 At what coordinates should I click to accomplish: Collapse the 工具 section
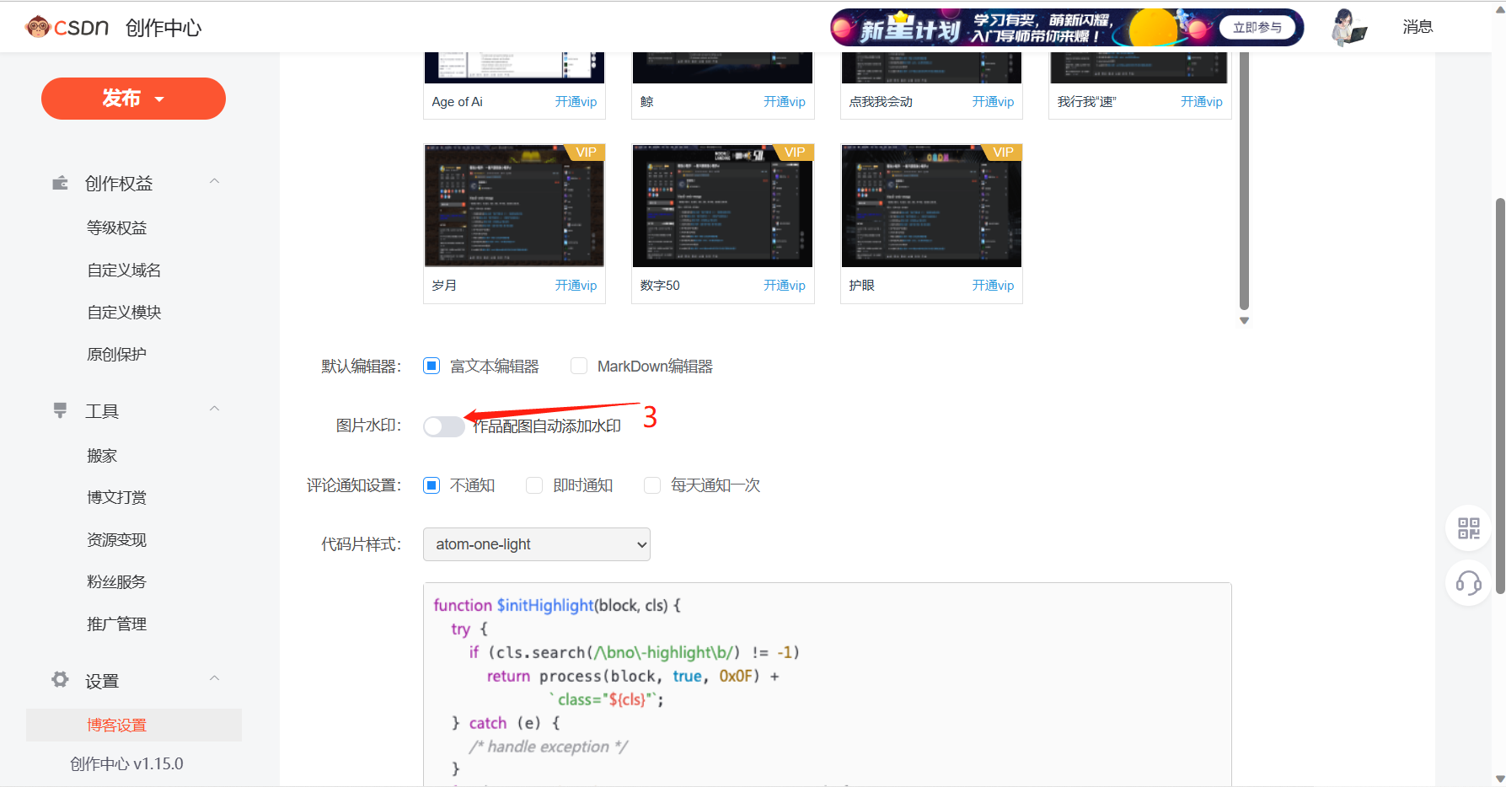[214, 409]
